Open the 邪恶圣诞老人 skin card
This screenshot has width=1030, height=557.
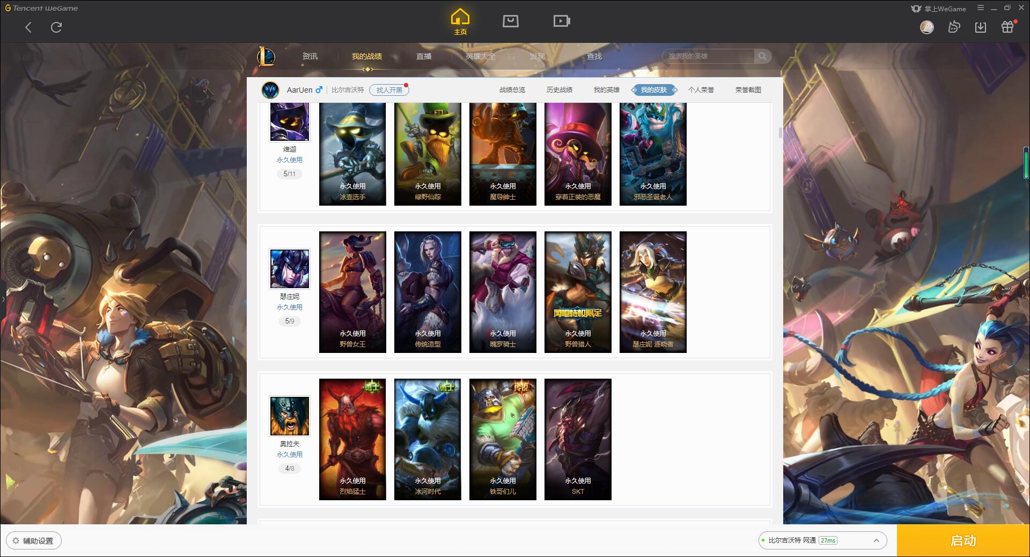653,154
